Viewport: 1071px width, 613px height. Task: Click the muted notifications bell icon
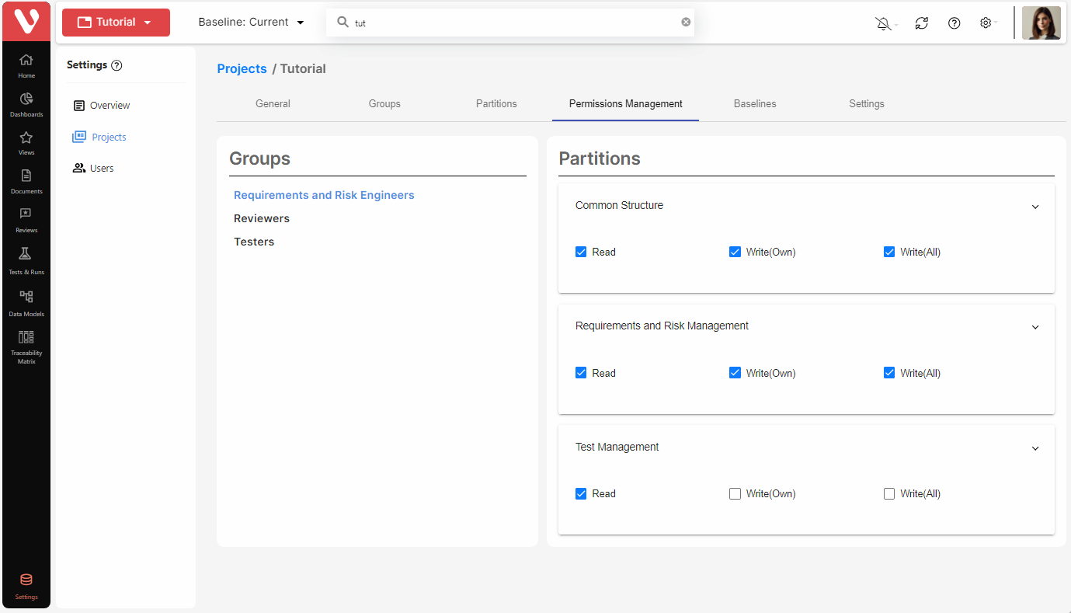tap(883, 23)
